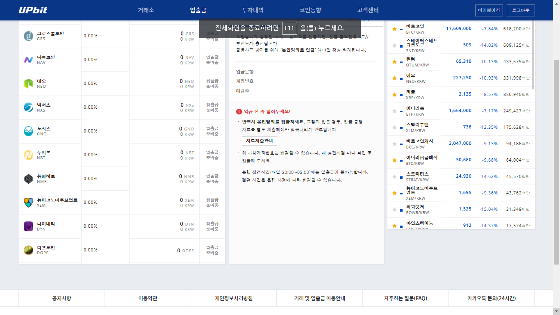560x315 pixels.
Task: Open the 자주하는 질문(FAQ) footer link
Action: point(406,298)
